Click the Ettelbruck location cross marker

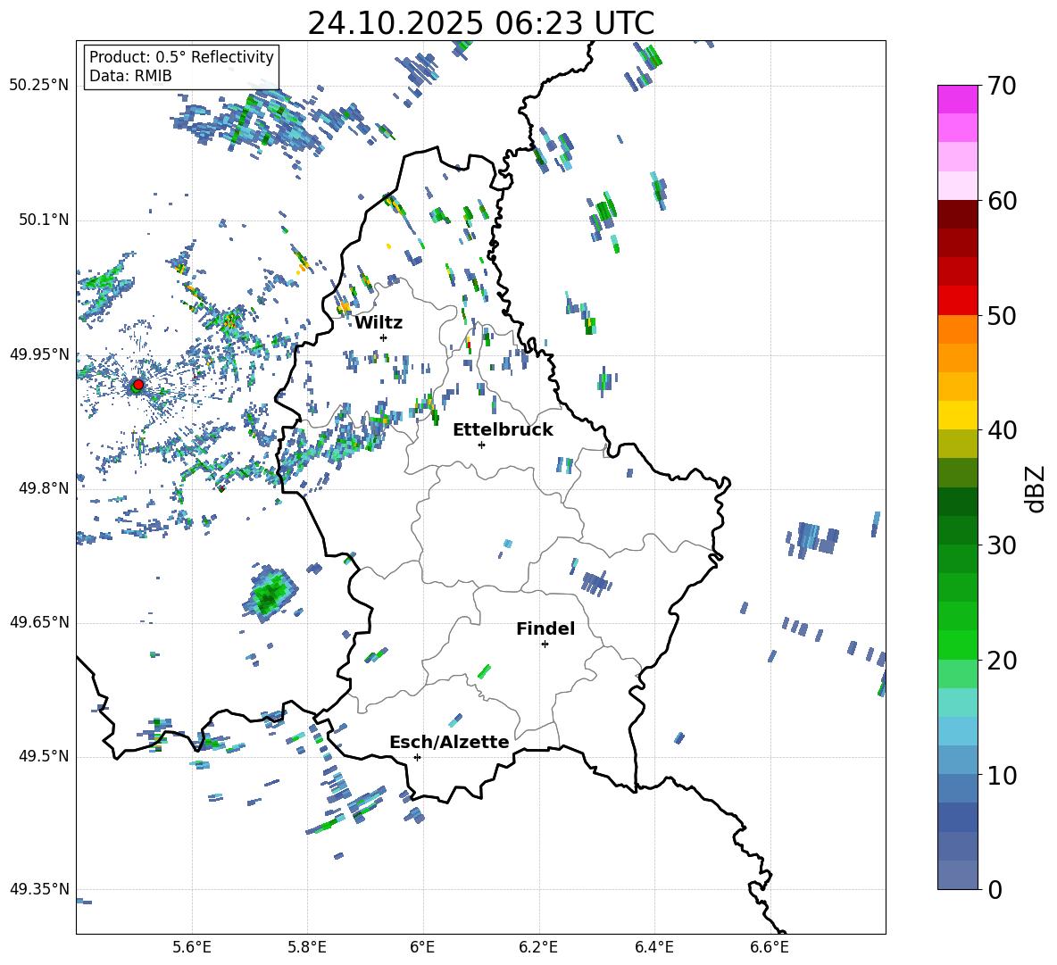[481, 445]
